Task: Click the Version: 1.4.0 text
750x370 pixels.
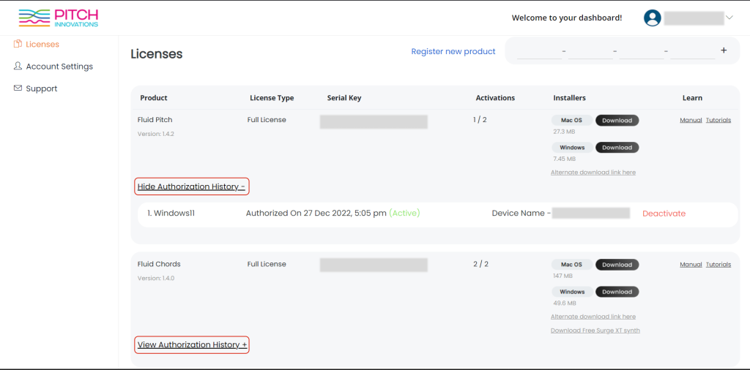Action: (156, 279)
